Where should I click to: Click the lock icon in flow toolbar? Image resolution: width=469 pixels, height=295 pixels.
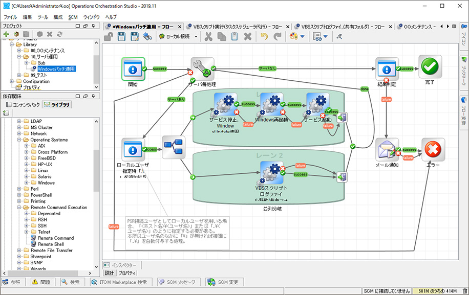point(109,36)
